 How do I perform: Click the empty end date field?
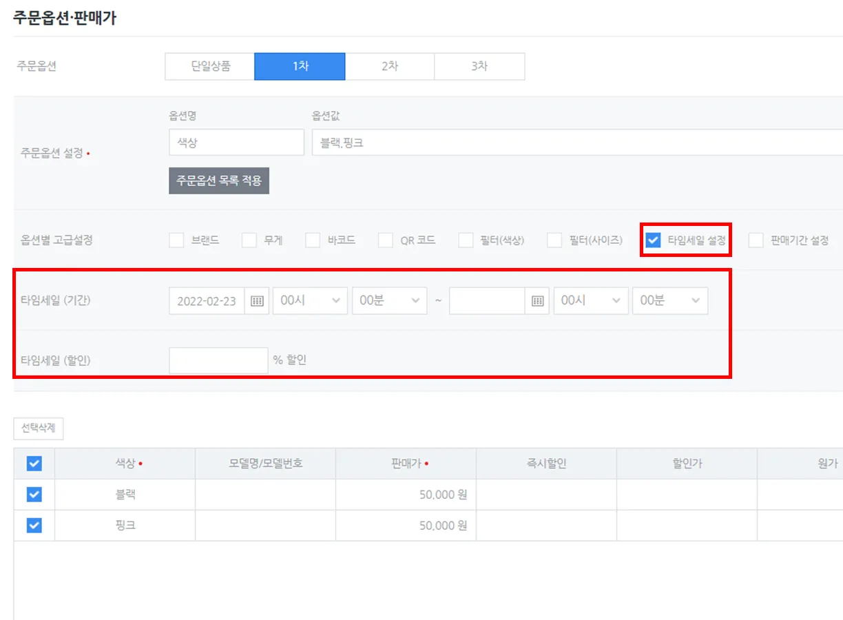tap(487, 301)
